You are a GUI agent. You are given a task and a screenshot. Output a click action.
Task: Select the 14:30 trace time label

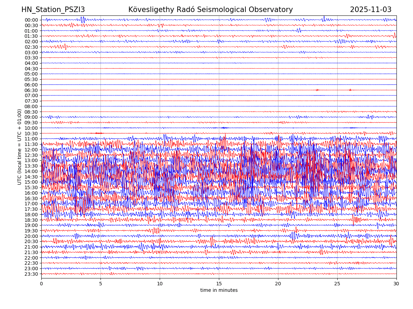coord(31,177)
